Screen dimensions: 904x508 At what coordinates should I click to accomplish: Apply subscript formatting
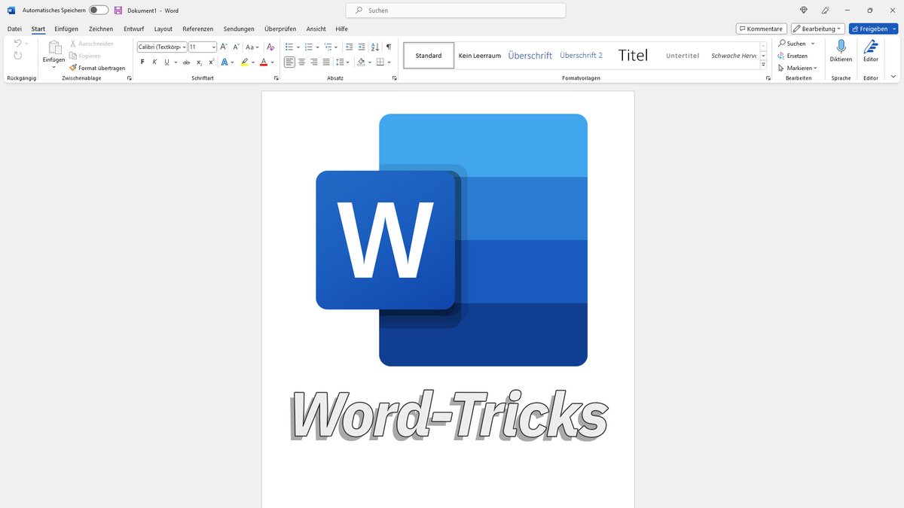click(200, 62)
